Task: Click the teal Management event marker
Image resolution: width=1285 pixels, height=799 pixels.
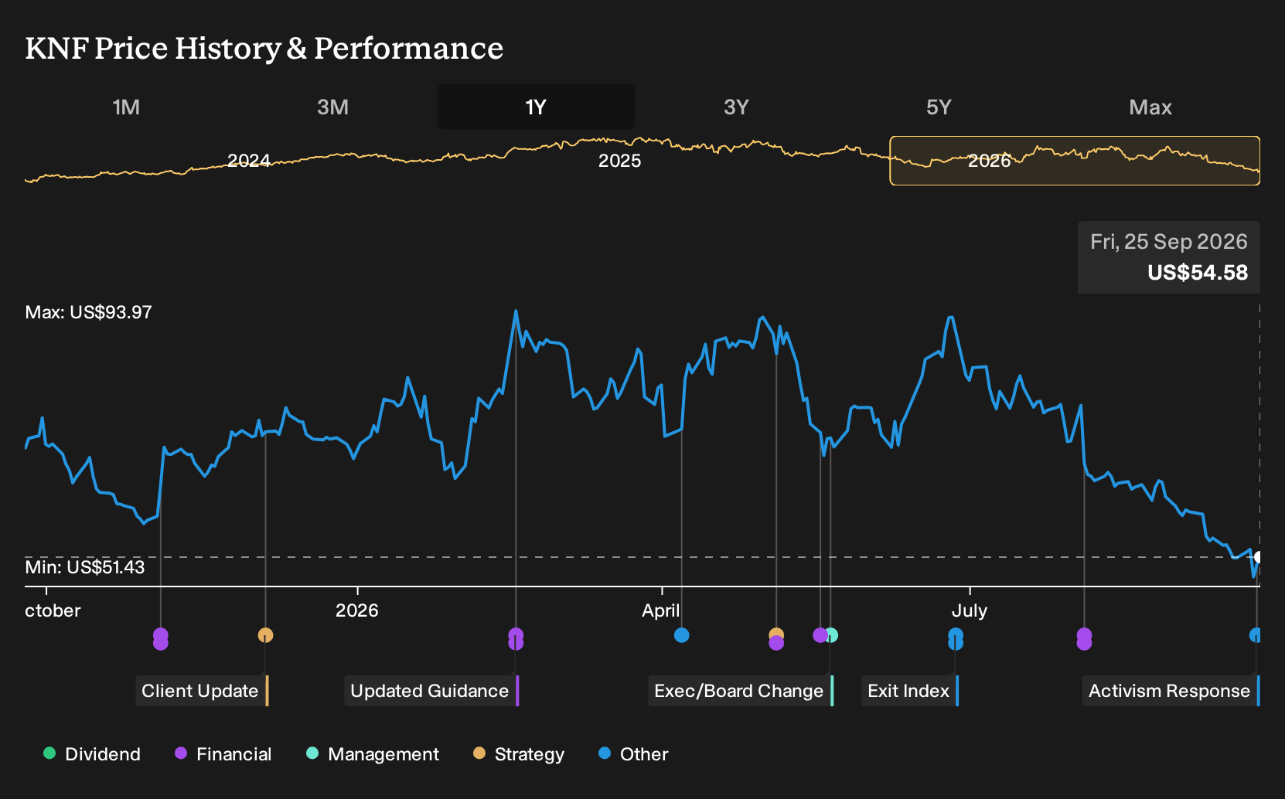Action: point(832,635)
